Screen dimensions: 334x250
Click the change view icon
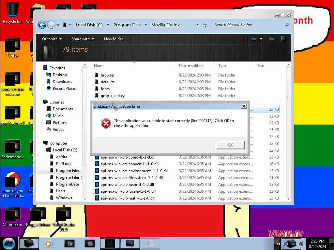[254, 39]
